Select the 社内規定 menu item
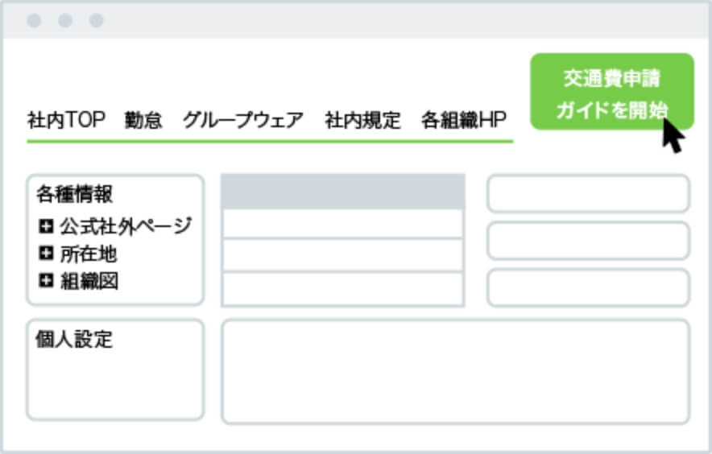The width and height of the screenshot is (712, 454). pos(362,120)
